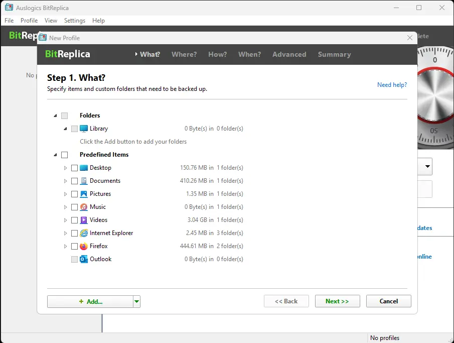Click the Desktop folder icon
The width and height of the screenshot is (454, 343).
coord(84,168)
